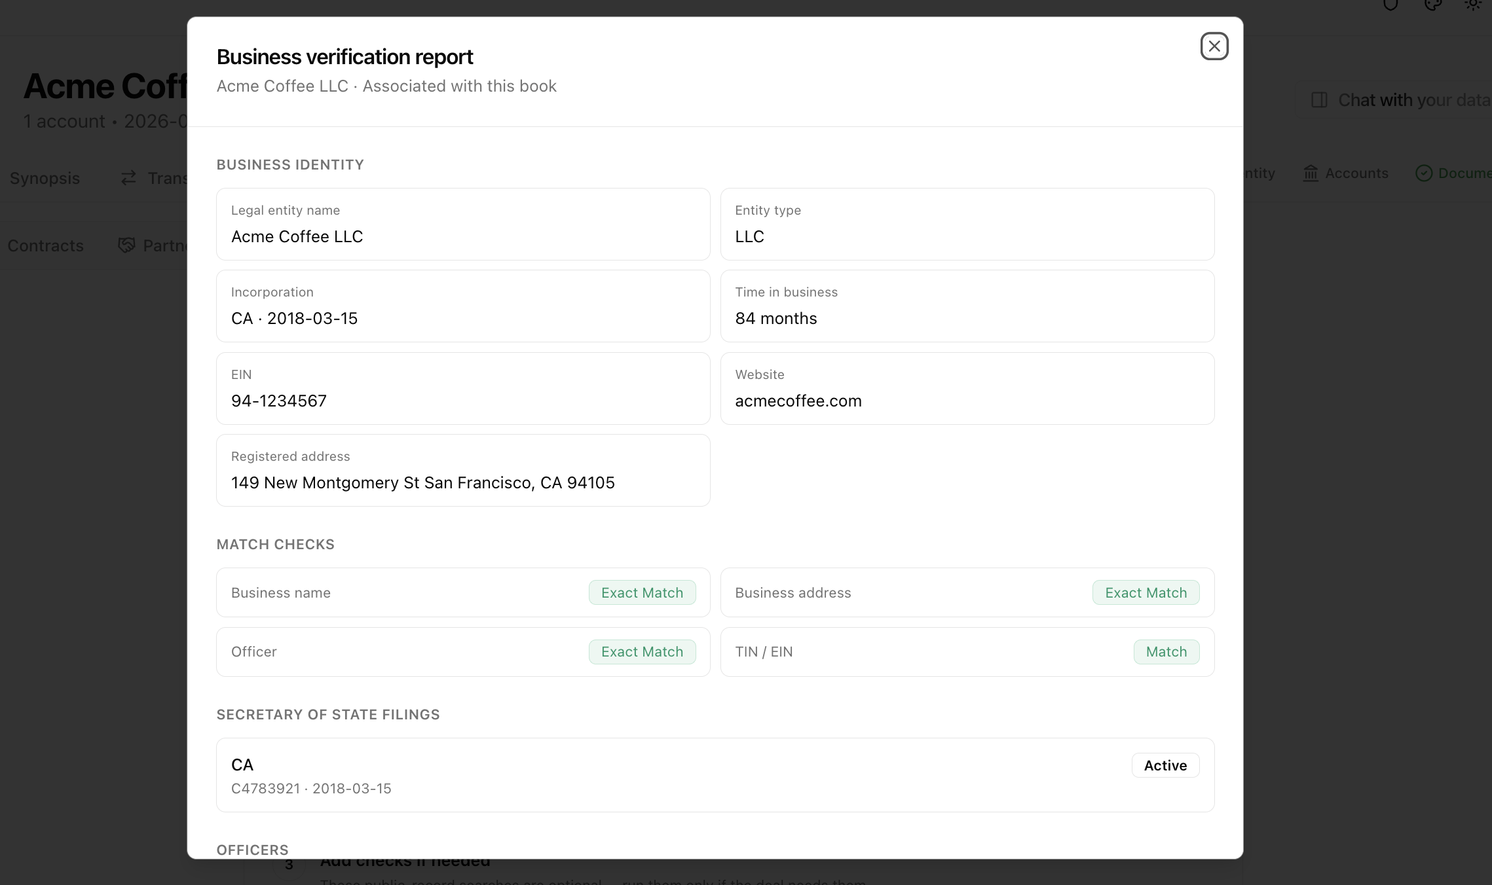The image size is (1492, 885).
Task: Select the Legal entity name value Acme Coffee LLC
Action: 297,236
